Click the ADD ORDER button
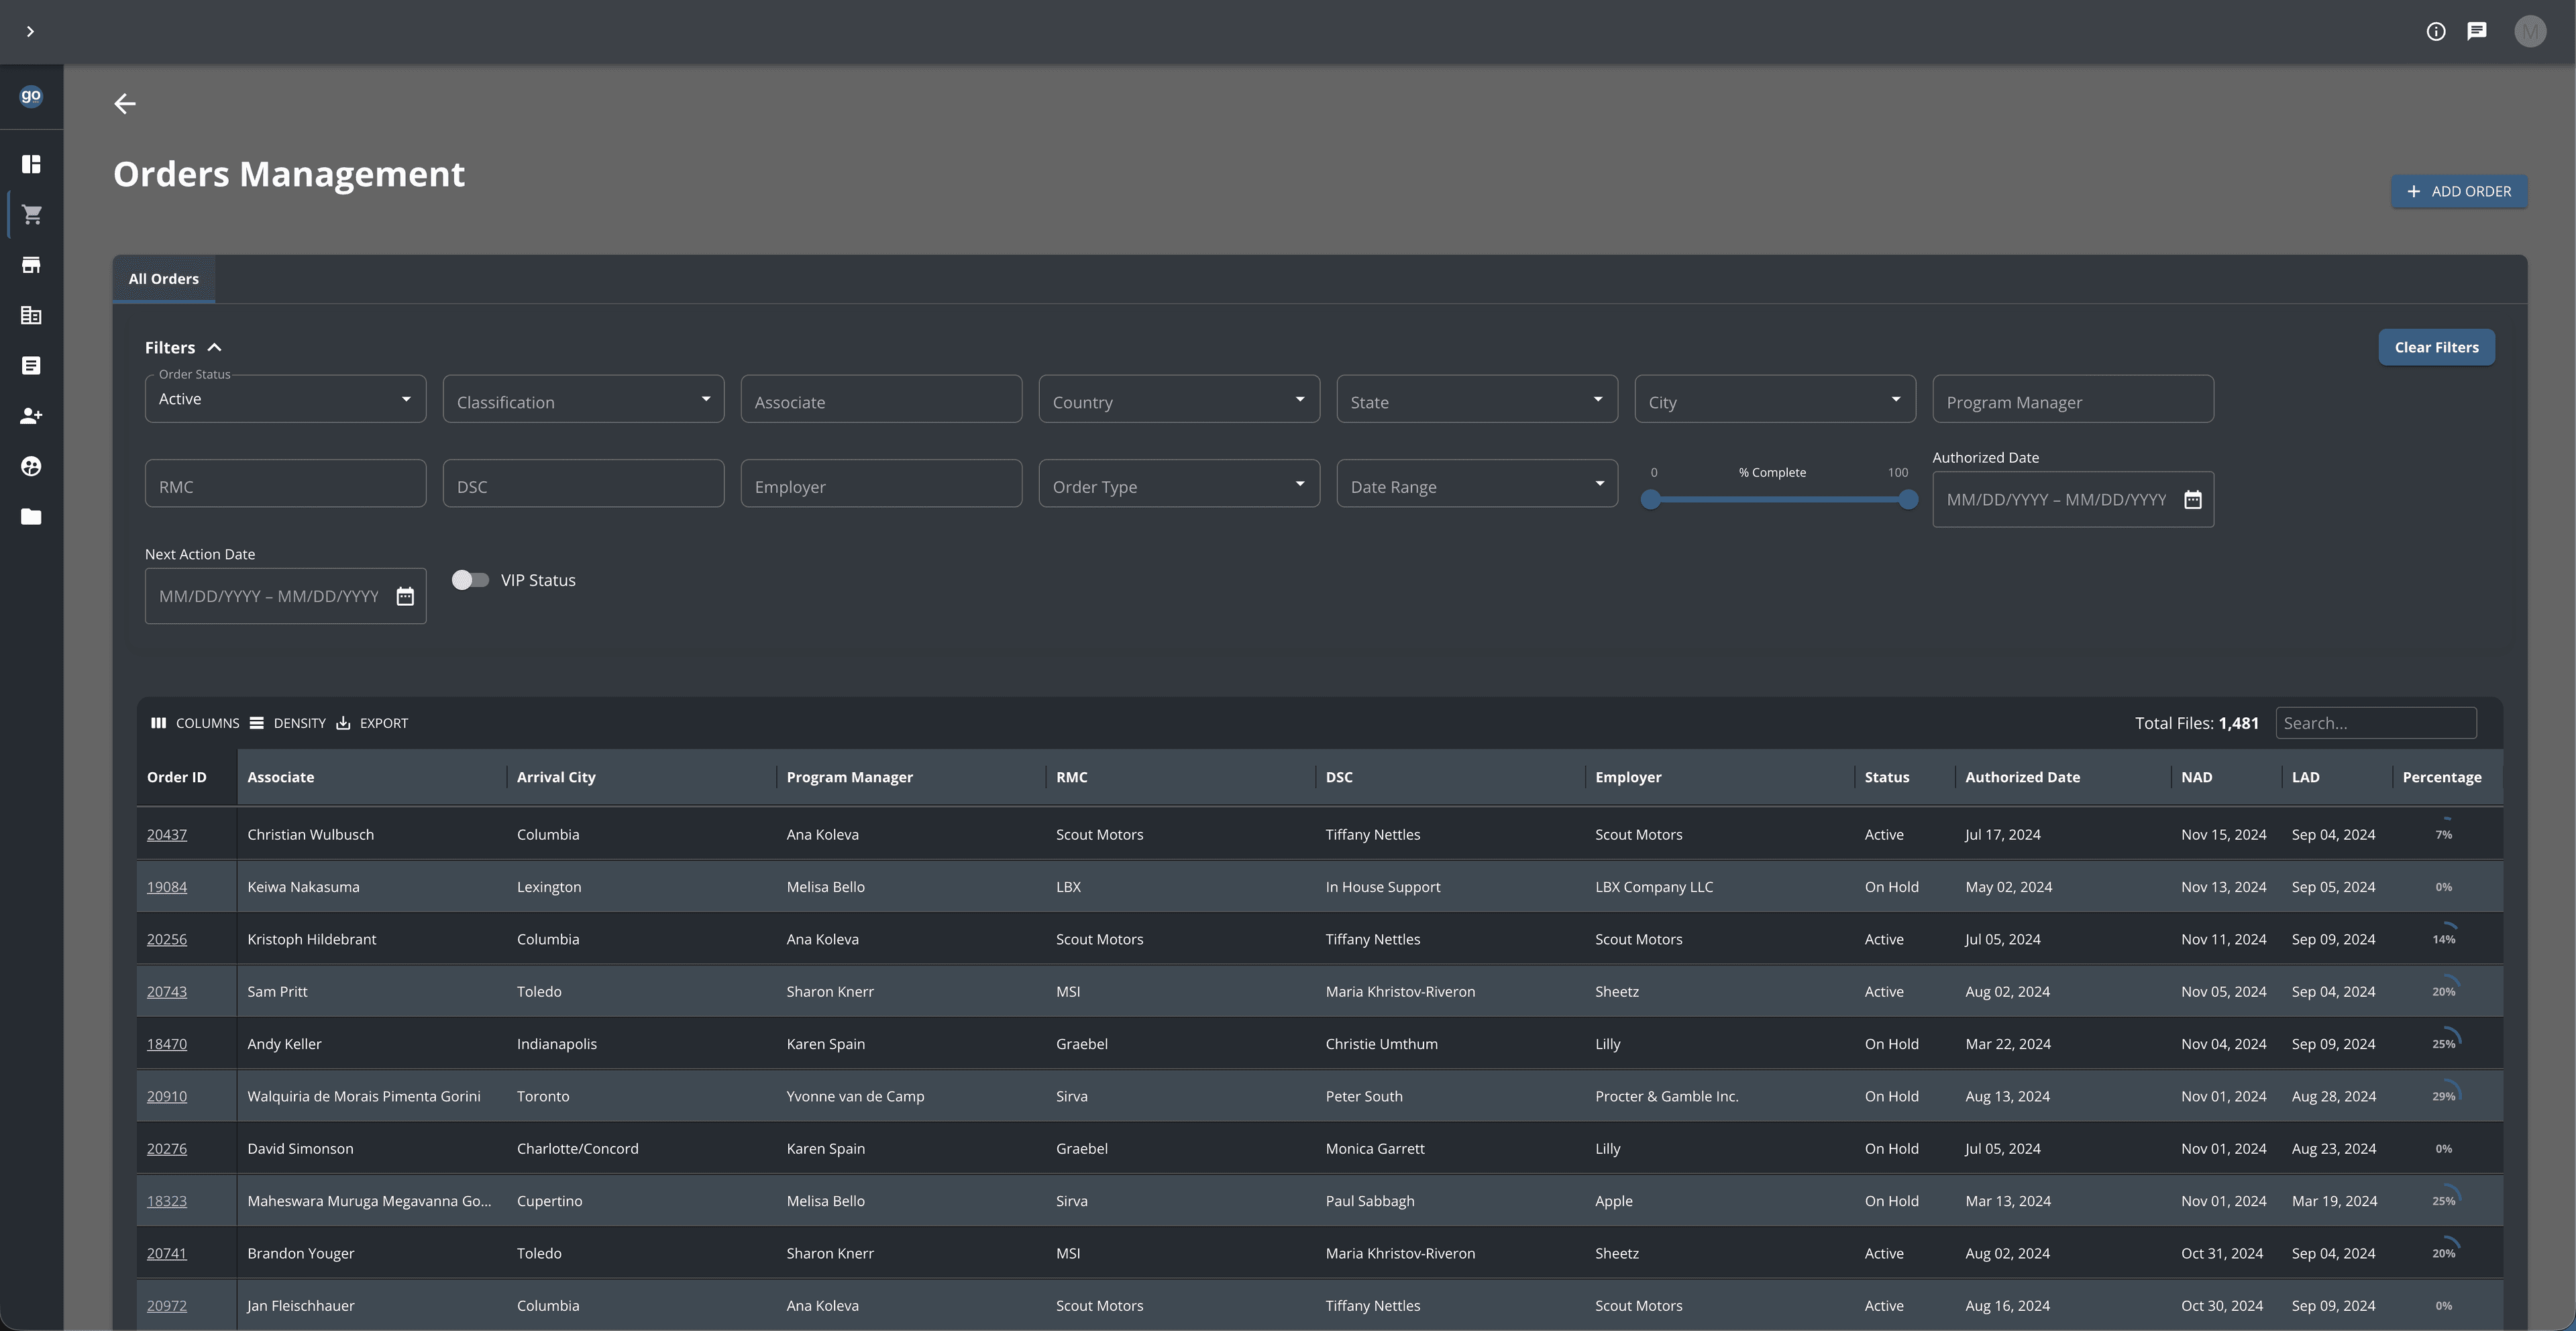Viewport: 2576px width, 1331px height. [x=2459, y=192]
